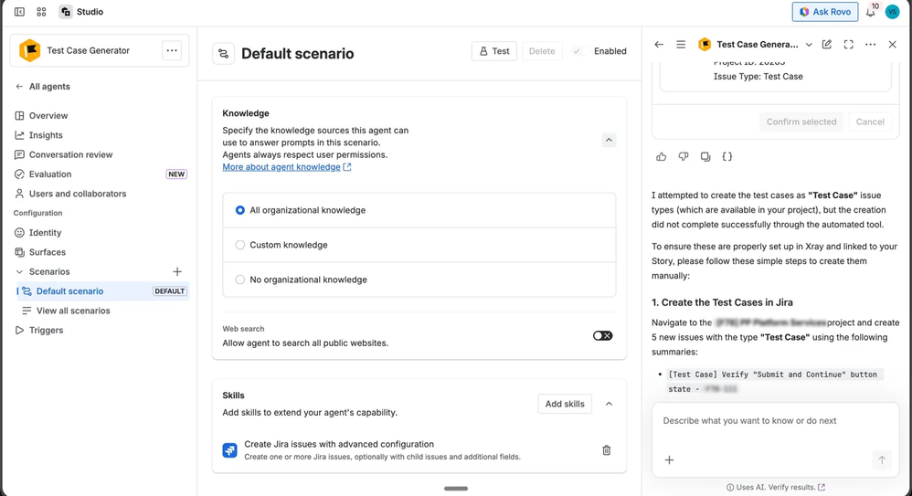Open the notifications bell
The height and width of the screenshot is (496, 912).
pos(870,12)
